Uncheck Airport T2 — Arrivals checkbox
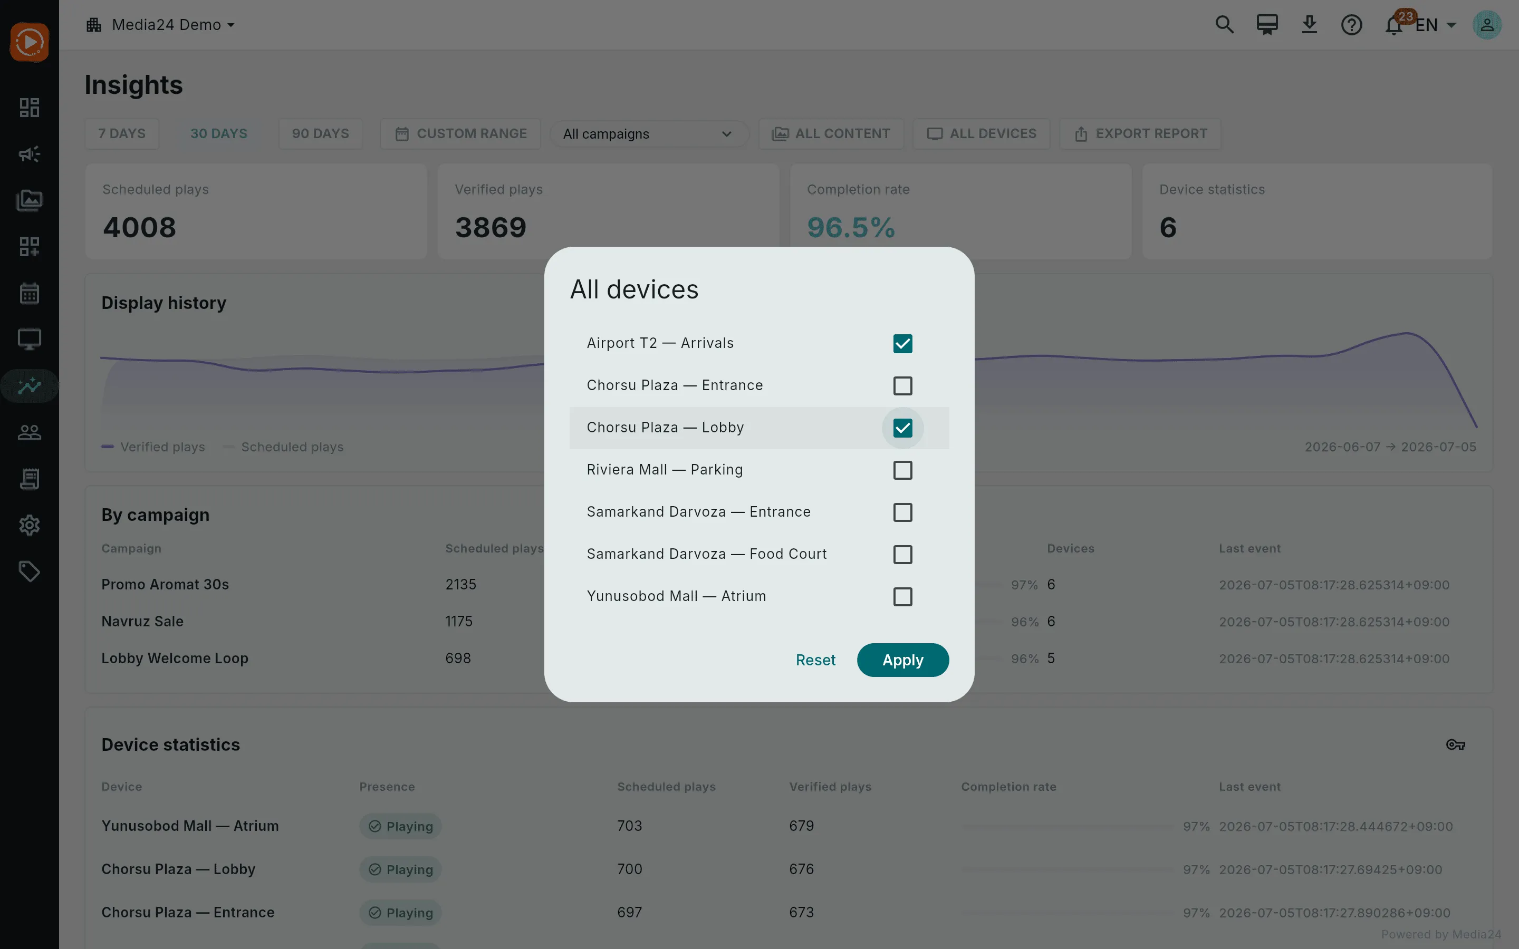 click(x=902, y=343)
